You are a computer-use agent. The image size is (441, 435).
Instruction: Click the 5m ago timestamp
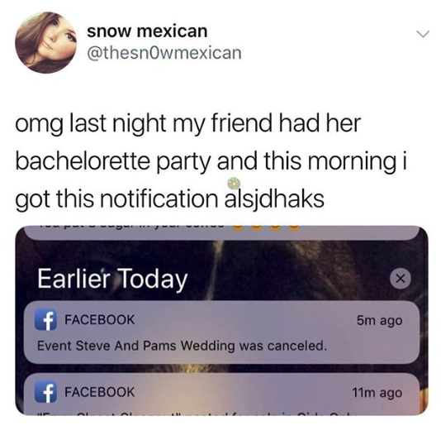pos(379,320)
